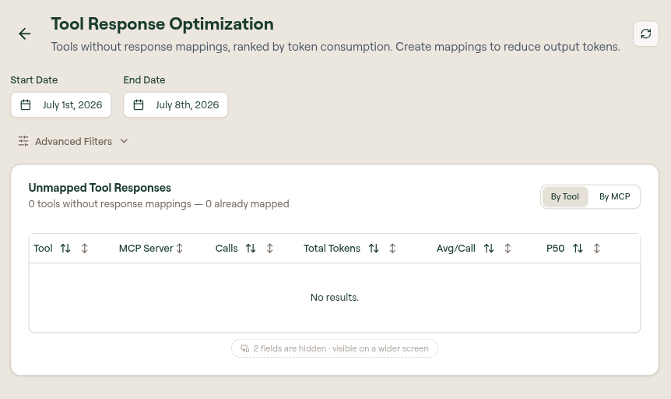Click the refresh icon button
This screenshot has height=399, width=671.
tap(646, 34)
